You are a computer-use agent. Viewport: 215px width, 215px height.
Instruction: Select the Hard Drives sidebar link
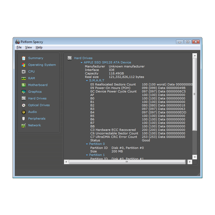pos(37,98)
